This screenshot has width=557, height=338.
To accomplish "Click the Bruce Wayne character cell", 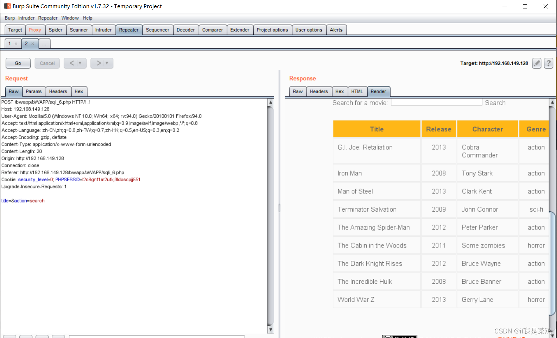I will (x=488, y=264).
